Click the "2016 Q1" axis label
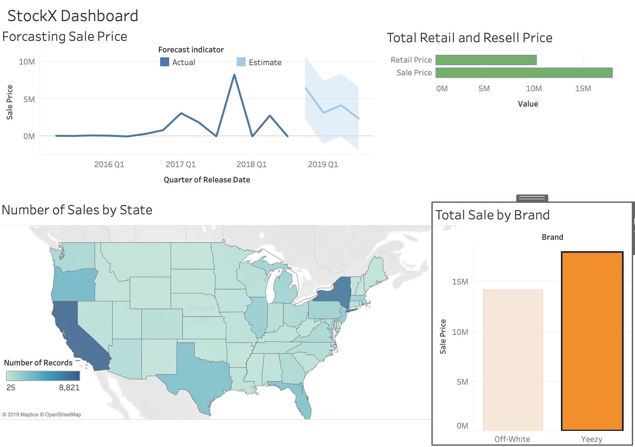 coord(109,164)
